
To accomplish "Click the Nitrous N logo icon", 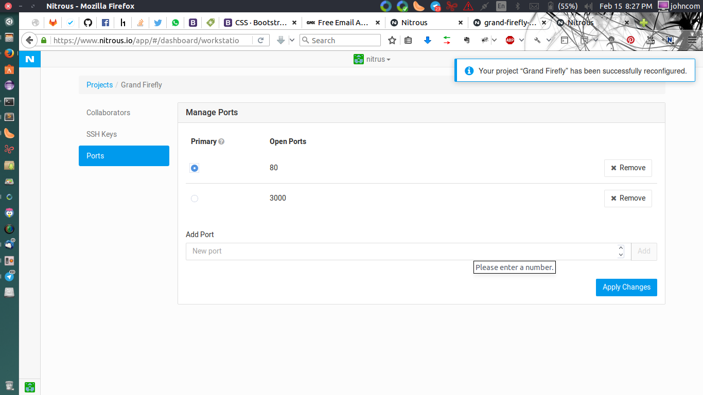I will [x=30, y=59].
